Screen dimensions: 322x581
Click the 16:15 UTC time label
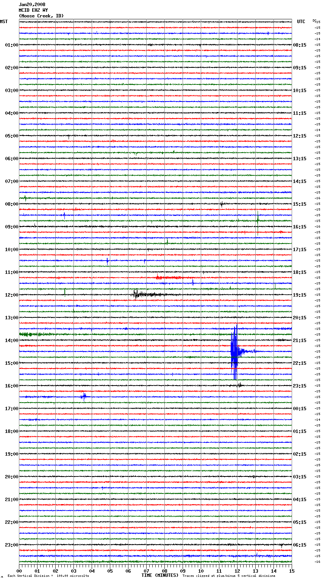(x=300, y=227)
